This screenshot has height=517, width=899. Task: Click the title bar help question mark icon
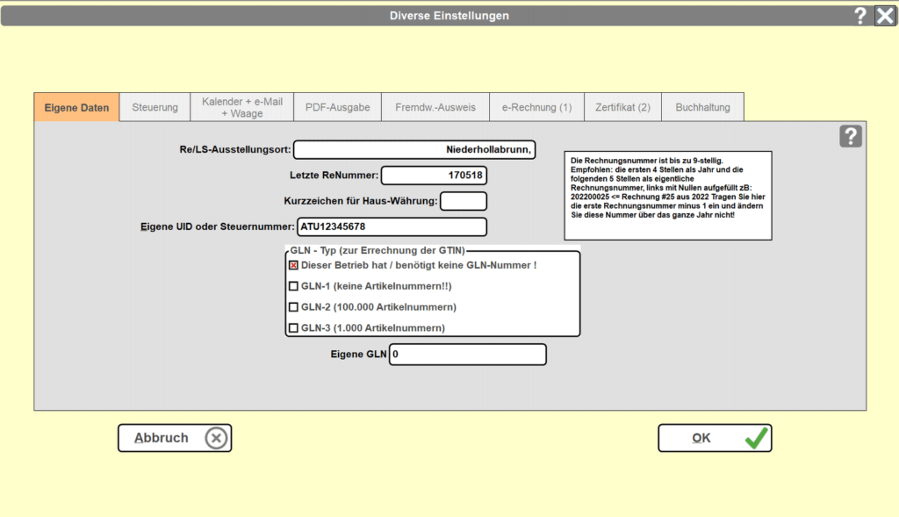point(860,16)
